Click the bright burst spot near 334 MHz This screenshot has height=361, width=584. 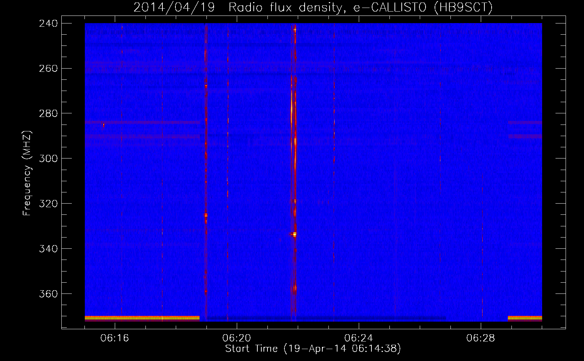(294, 234)
